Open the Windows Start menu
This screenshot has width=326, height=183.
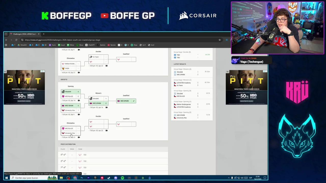click(6, 178)
